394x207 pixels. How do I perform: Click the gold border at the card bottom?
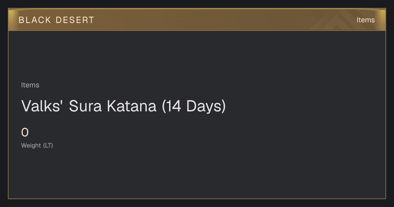197,198
